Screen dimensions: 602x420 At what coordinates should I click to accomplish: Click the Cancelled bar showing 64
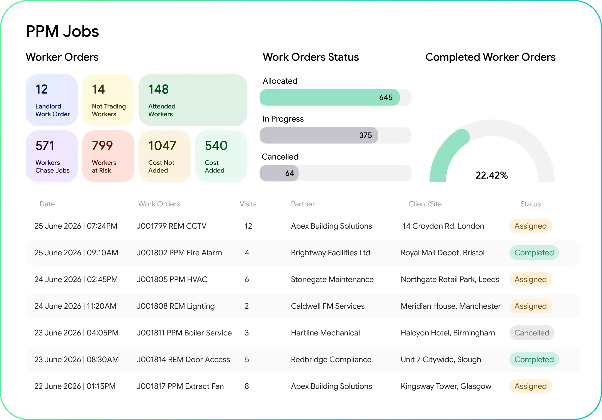click(336, 173)
